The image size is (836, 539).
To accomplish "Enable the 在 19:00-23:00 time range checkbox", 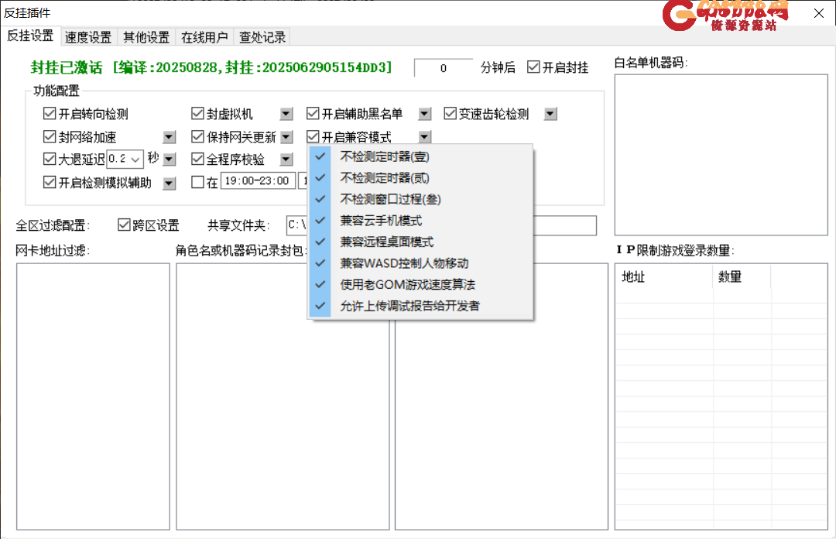I will pyautogui.click(x=198, y=183).
